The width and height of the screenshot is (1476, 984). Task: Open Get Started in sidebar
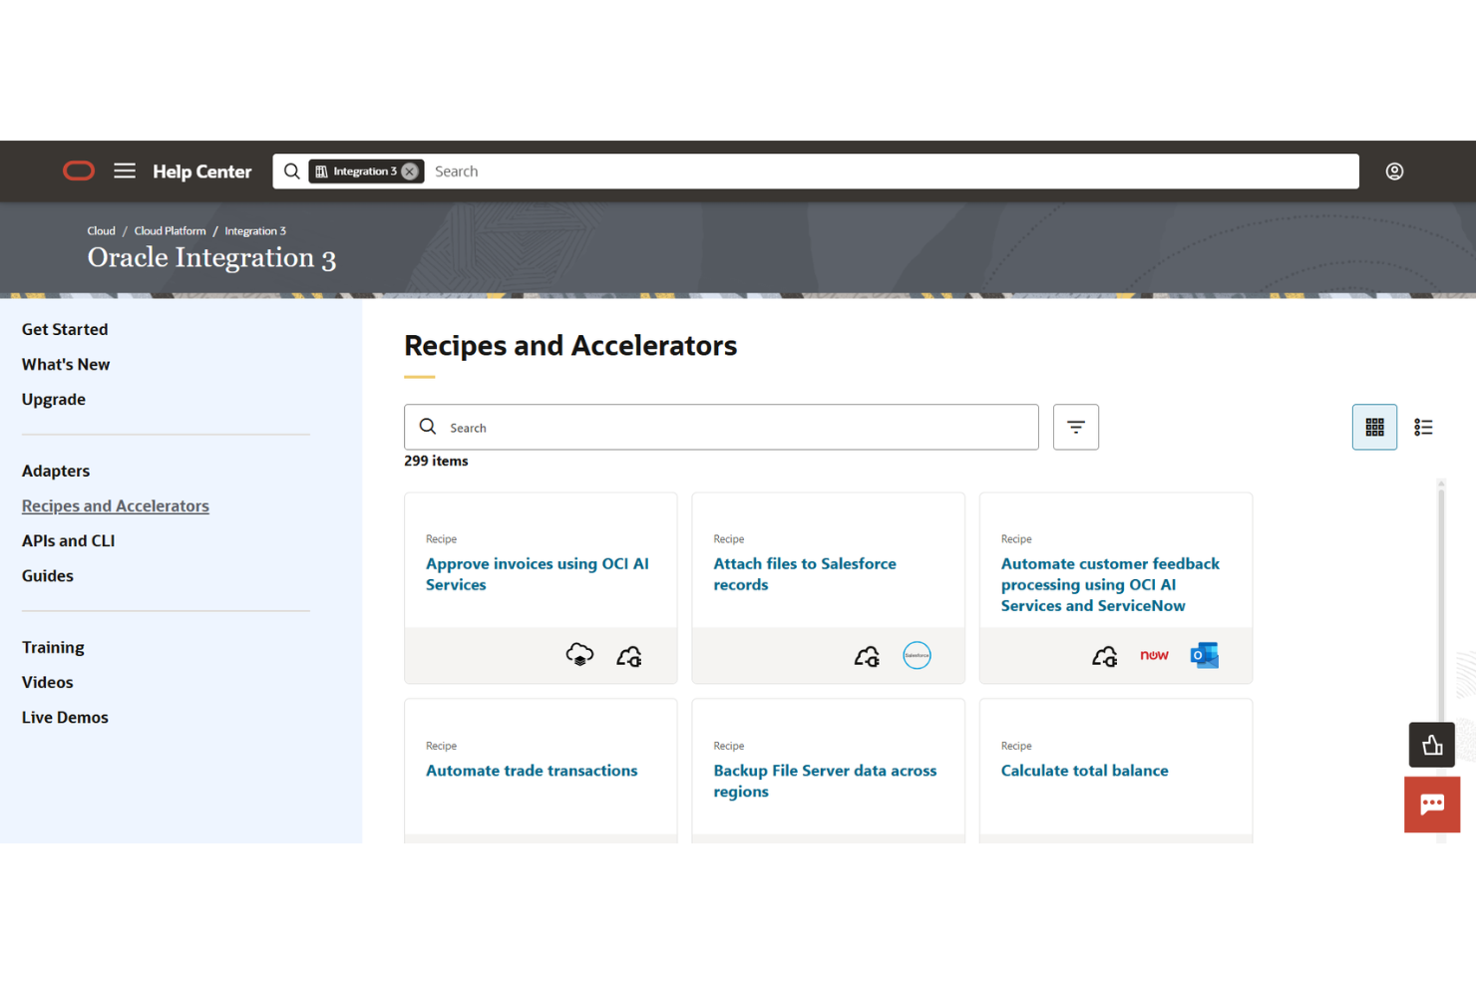[65, 329]
